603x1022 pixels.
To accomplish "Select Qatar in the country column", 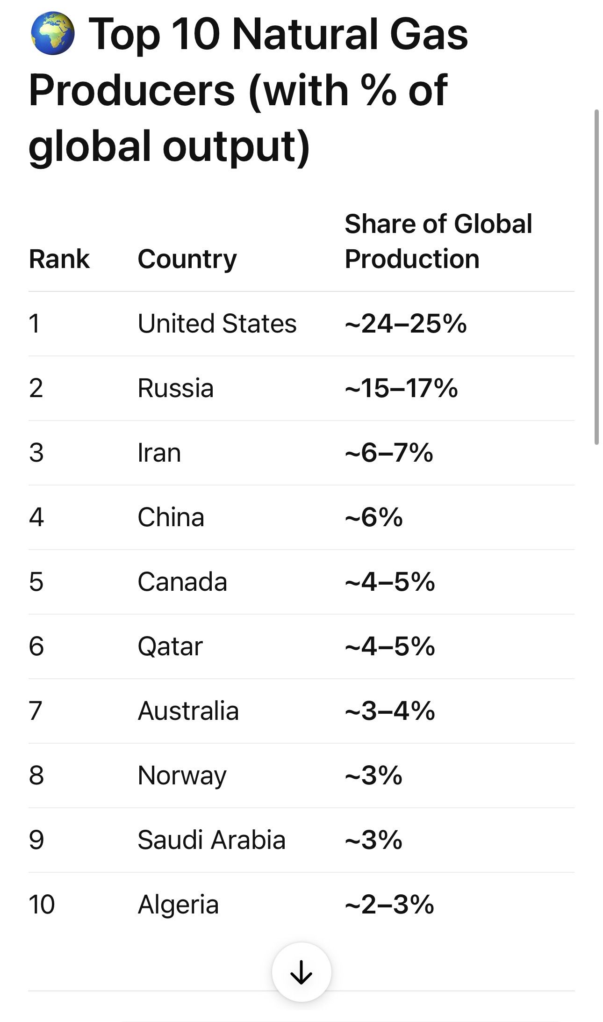I will tap(170, 646).
